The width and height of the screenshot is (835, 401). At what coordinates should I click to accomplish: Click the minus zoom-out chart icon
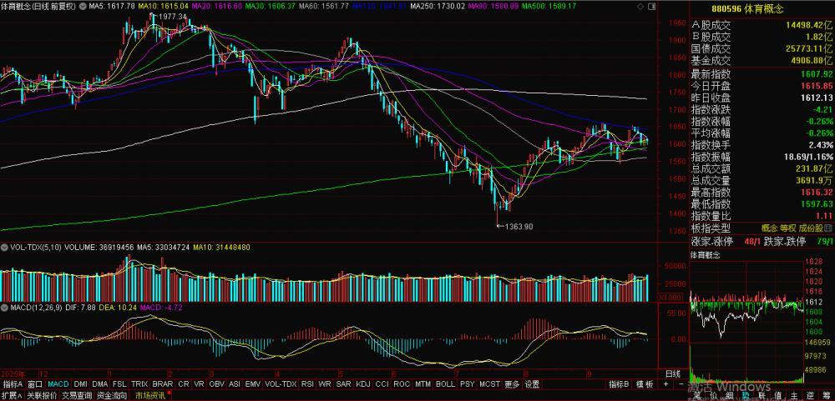coord(681,384)
